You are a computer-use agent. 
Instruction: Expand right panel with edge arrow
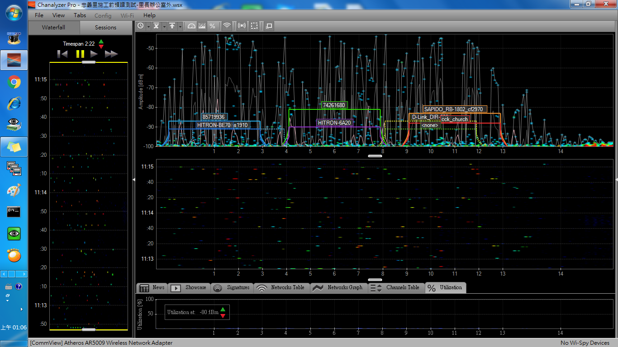pyautogui.click(x=616, y=179)
